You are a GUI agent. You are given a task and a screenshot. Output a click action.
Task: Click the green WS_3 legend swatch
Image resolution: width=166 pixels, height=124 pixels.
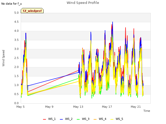[x=78, y=119]
